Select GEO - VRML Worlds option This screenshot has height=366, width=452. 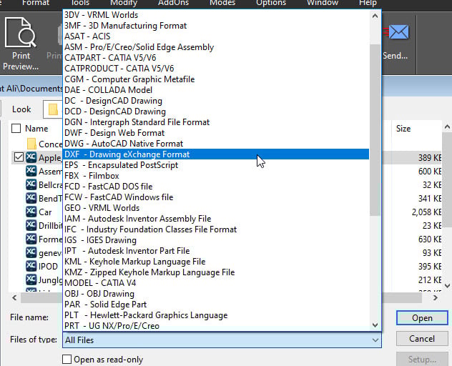pos(216,208)
